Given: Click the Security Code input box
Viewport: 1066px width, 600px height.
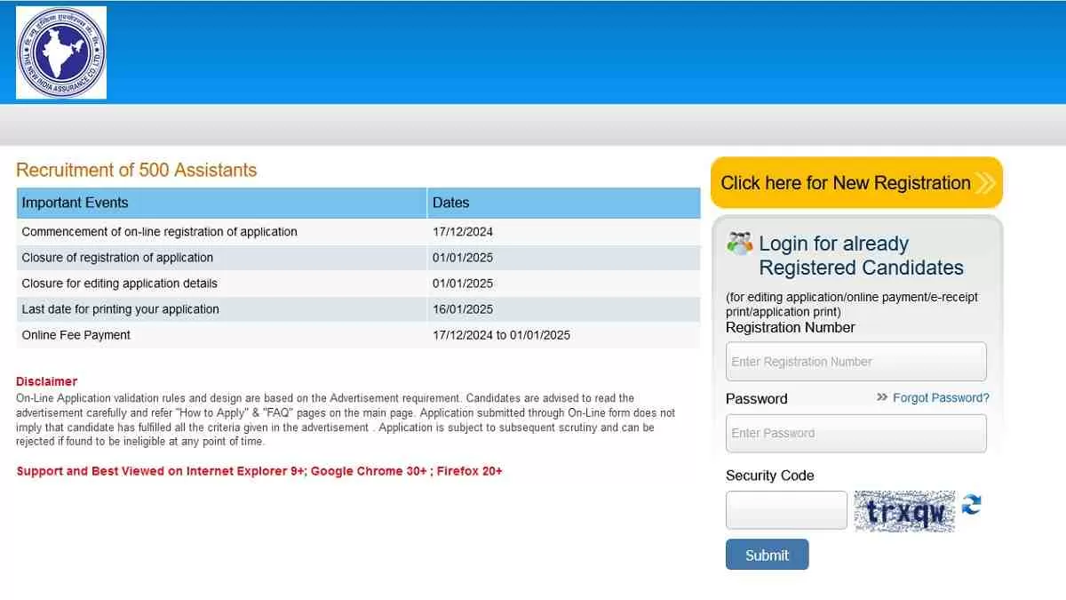Looking at the screenshot, I should [x=785, y=509].
